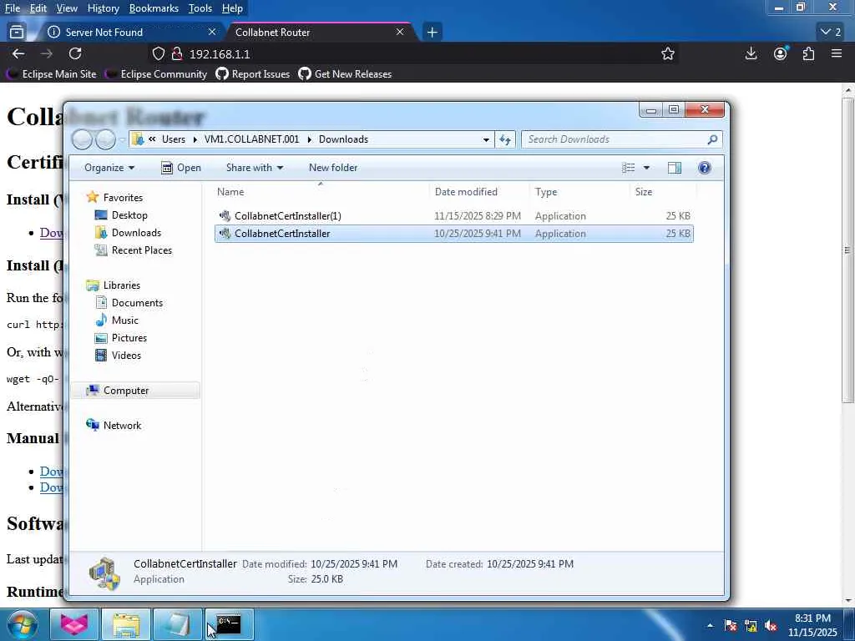This screenshot has height=641, width=855.
Task: Open the Firefox hamburger application menu
Action: [x=837, y=53]
